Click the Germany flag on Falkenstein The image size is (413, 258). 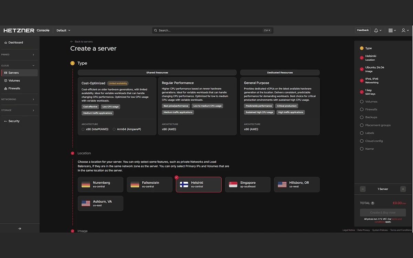[135, 185]
